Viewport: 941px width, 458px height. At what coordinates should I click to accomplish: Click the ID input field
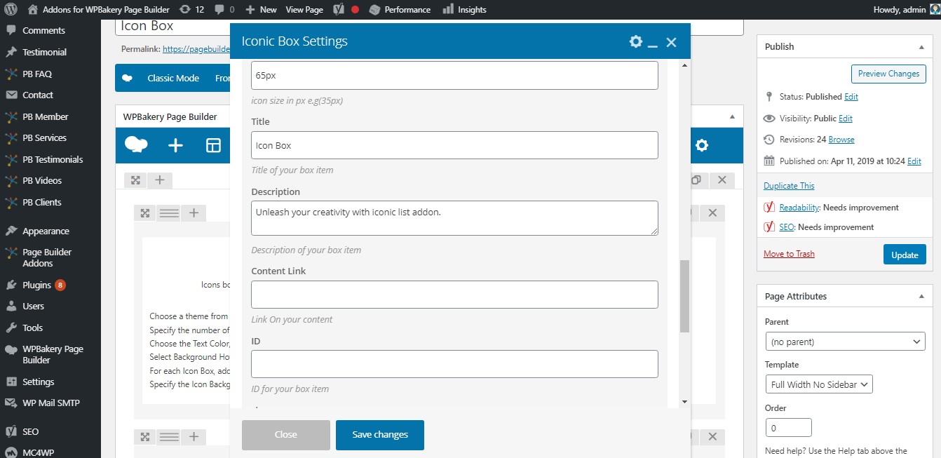pos(454,364)
